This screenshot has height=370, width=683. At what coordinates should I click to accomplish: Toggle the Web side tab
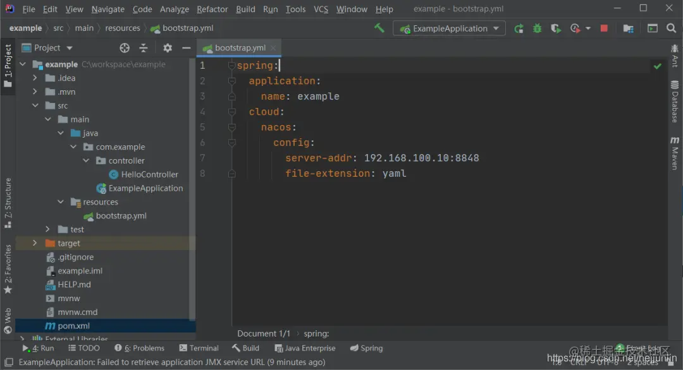(8, 321)
